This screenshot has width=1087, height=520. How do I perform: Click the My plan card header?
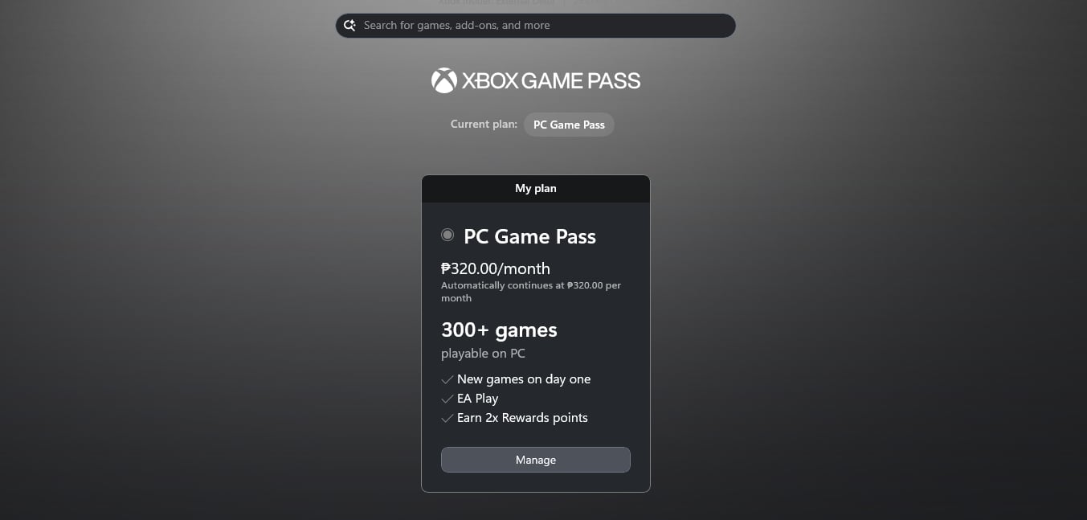(x=536, y=188)
